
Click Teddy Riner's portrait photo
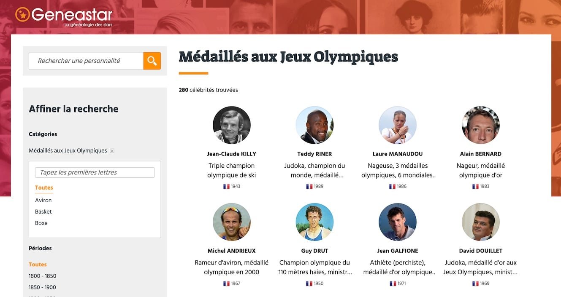click(x=314, y=125)
